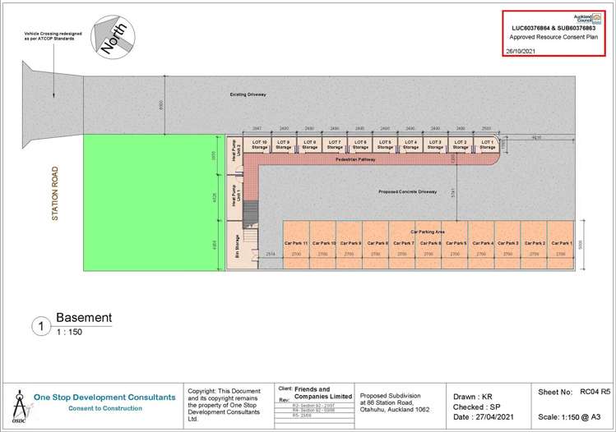
Task: Select the 'LOT 8 Storage' room
Action: pyautogui.click(x=309, y=145)
